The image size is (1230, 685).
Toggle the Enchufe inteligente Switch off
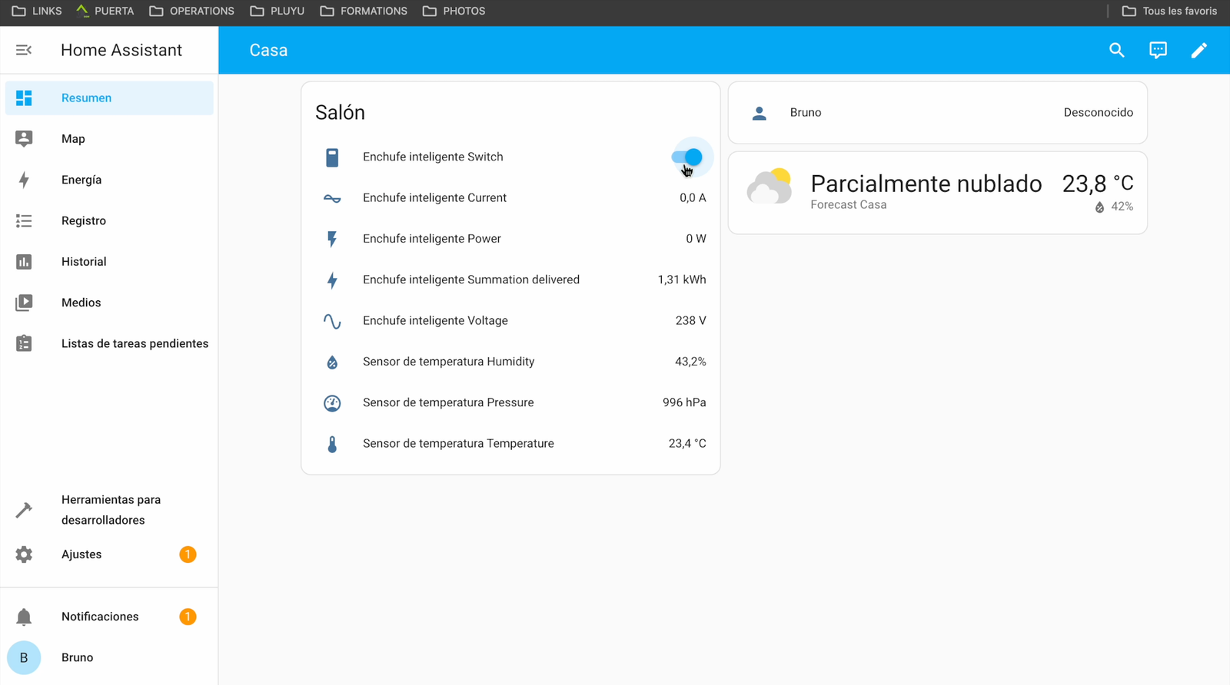(x=687, y=157)
